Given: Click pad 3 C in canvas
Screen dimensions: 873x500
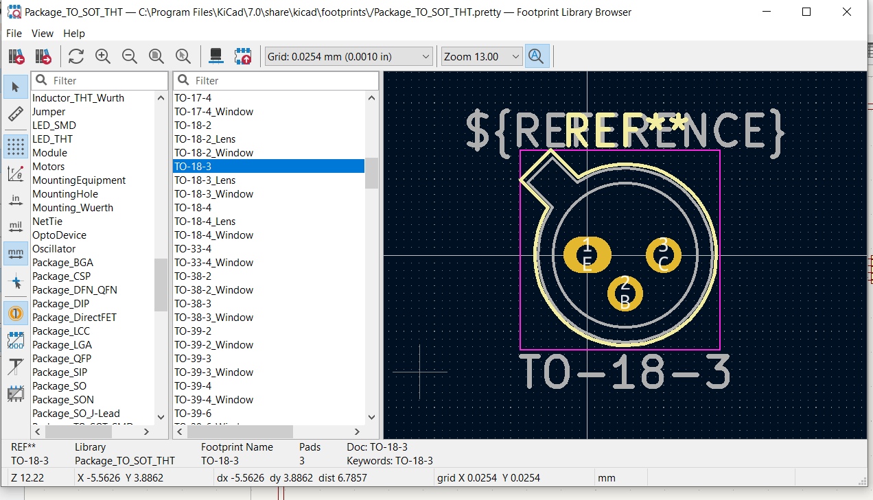Looking at the screenshot, I should (x=663, y=255).
